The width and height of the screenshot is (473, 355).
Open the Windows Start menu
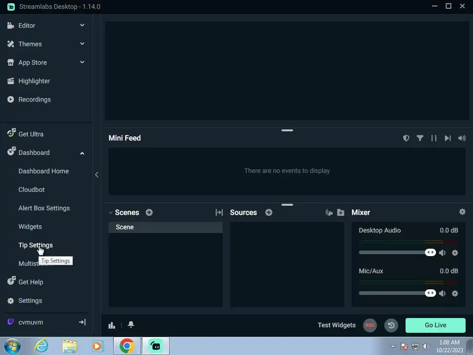coord(12,346)
